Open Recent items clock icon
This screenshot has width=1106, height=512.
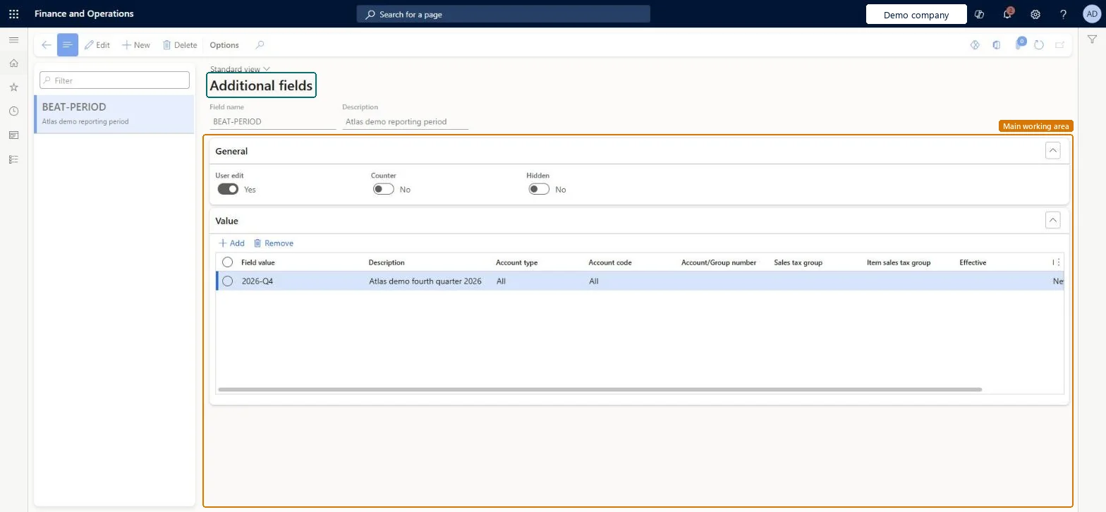[x=13, y=111]
